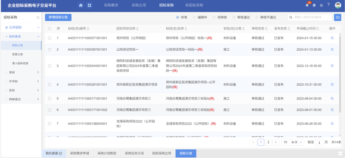Check the checkbox for row 3
Image resolution: width=345 pixels, height=158 pixels.
[x=50, y=66]
